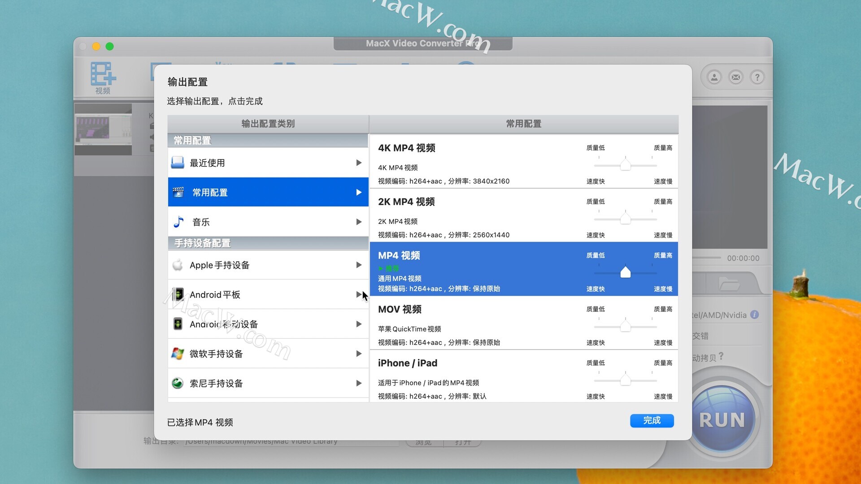
Task: Click the Android mobile device icon
Action: (178, 324)
